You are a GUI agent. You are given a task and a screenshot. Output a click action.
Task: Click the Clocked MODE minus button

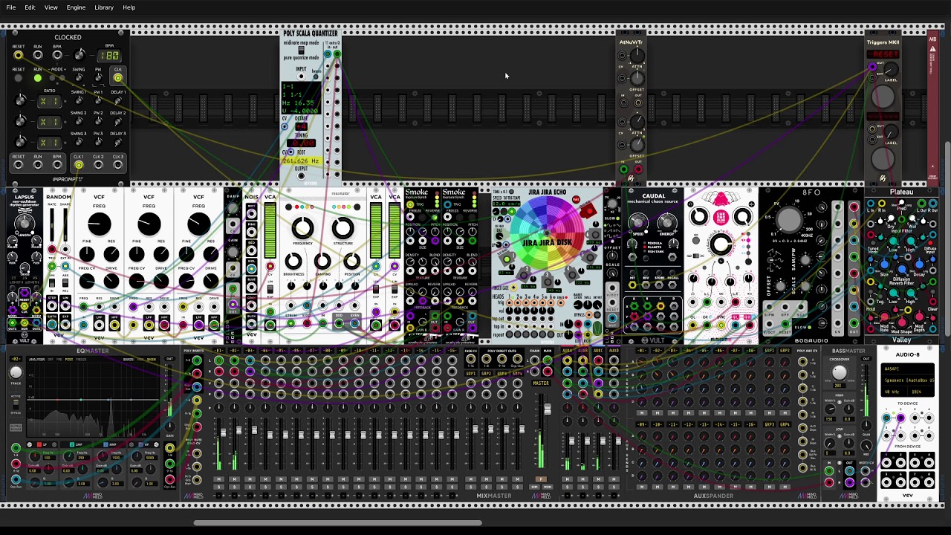[52, 78]
